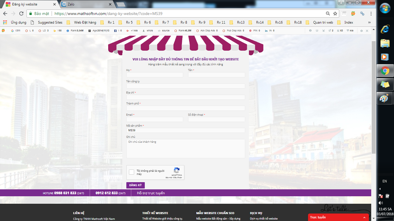Screen dimensions: 394x221
Task: Expand the bookmarks overflow chevron
Action: click(x=369, y=22)
